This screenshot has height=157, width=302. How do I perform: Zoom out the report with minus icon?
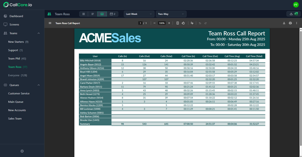click(x=154, y=23)
